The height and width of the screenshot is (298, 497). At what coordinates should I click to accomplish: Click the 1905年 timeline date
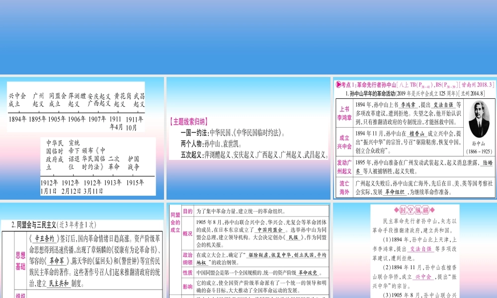(57, 119)
